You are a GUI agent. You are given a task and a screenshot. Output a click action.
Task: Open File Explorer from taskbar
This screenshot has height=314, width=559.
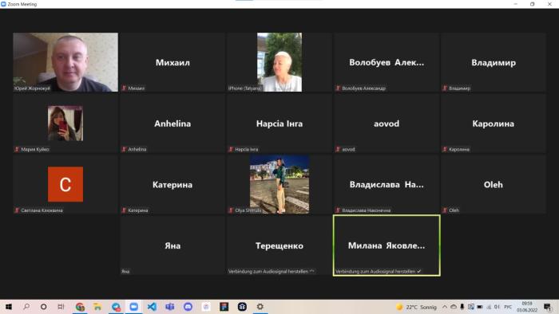tap(97, 307)
